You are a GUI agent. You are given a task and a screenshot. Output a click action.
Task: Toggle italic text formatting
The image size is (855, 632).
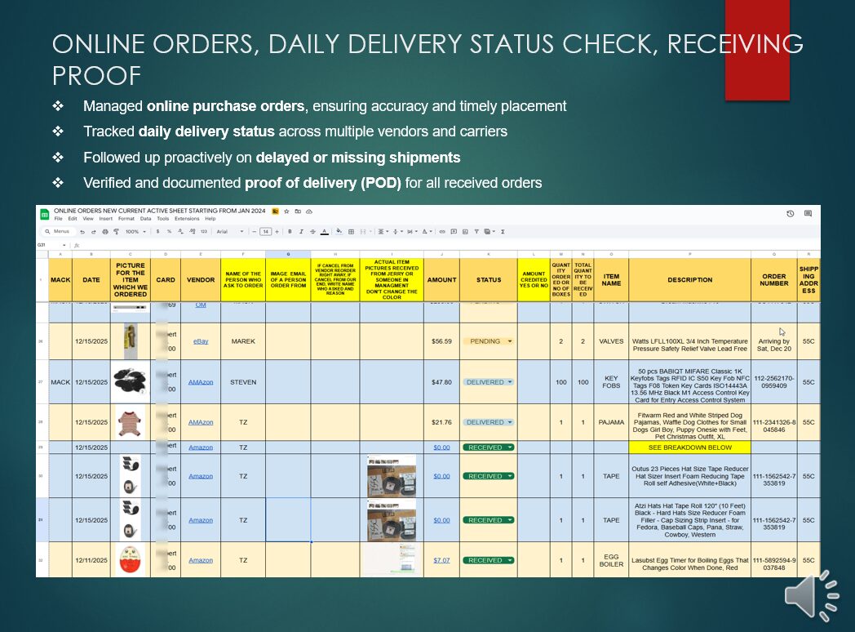click(x=301, y=232)
